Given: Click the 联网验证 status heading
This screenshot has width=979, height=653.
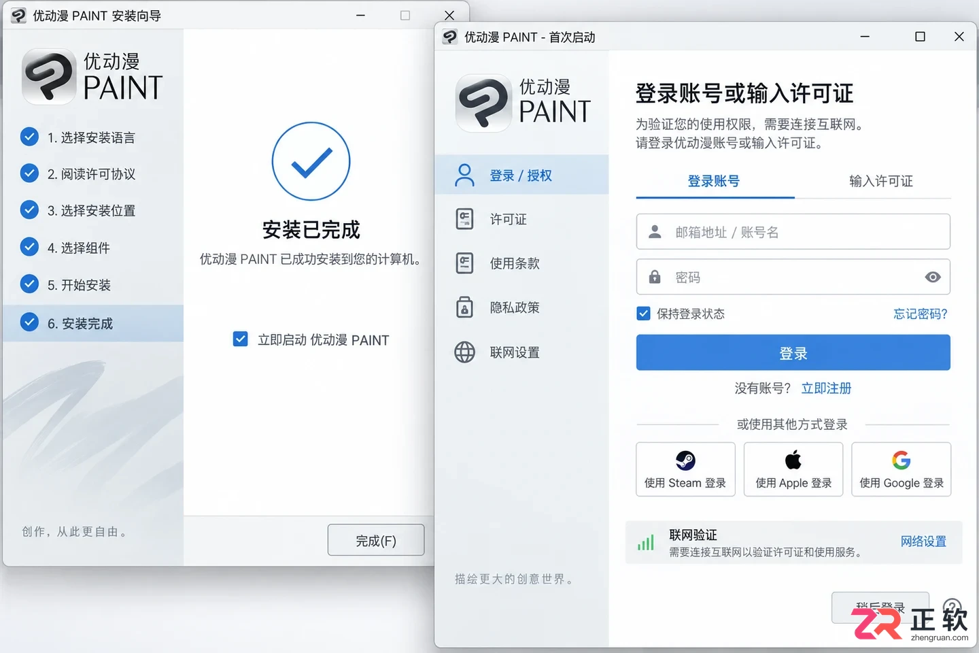Looking at the screenshot, I should [x=693, y=535].
